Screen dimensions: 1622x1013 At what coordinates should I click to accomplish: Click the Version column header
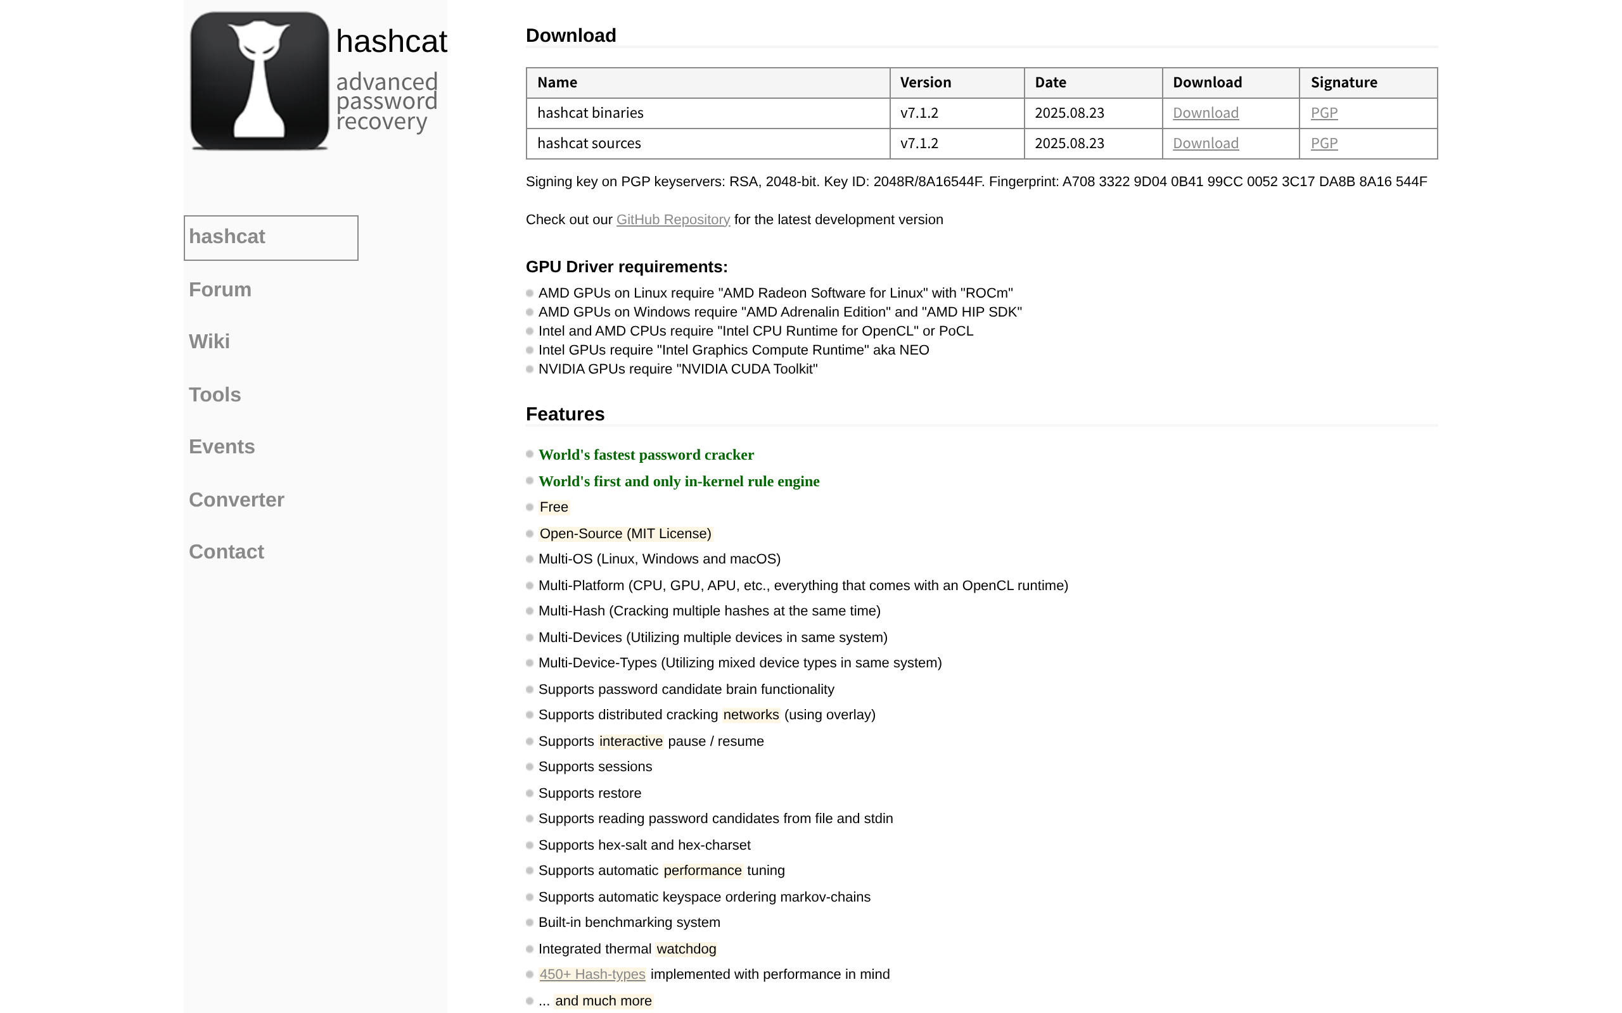(x=957, y=83)
